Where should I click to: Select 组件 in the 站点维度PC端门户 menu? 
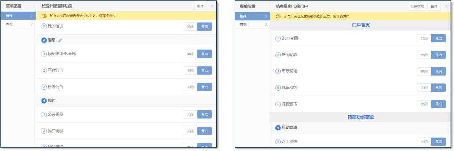pyautogui.click(x=253, y=16)
